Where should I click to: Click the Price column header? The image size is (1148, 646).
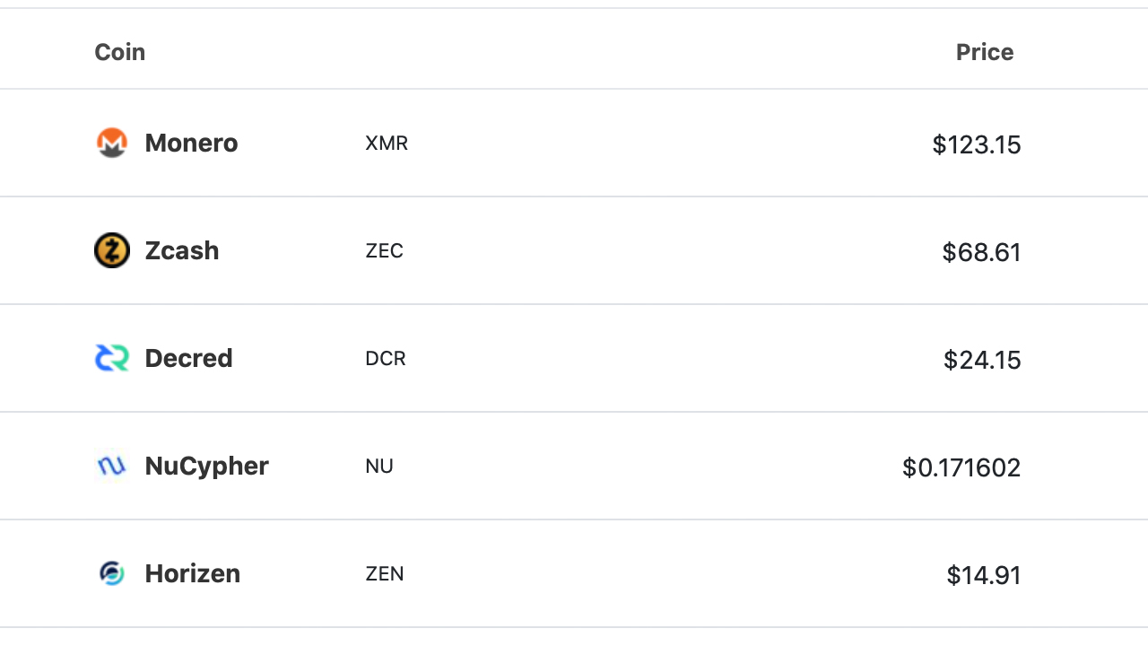tap(984, 52)
